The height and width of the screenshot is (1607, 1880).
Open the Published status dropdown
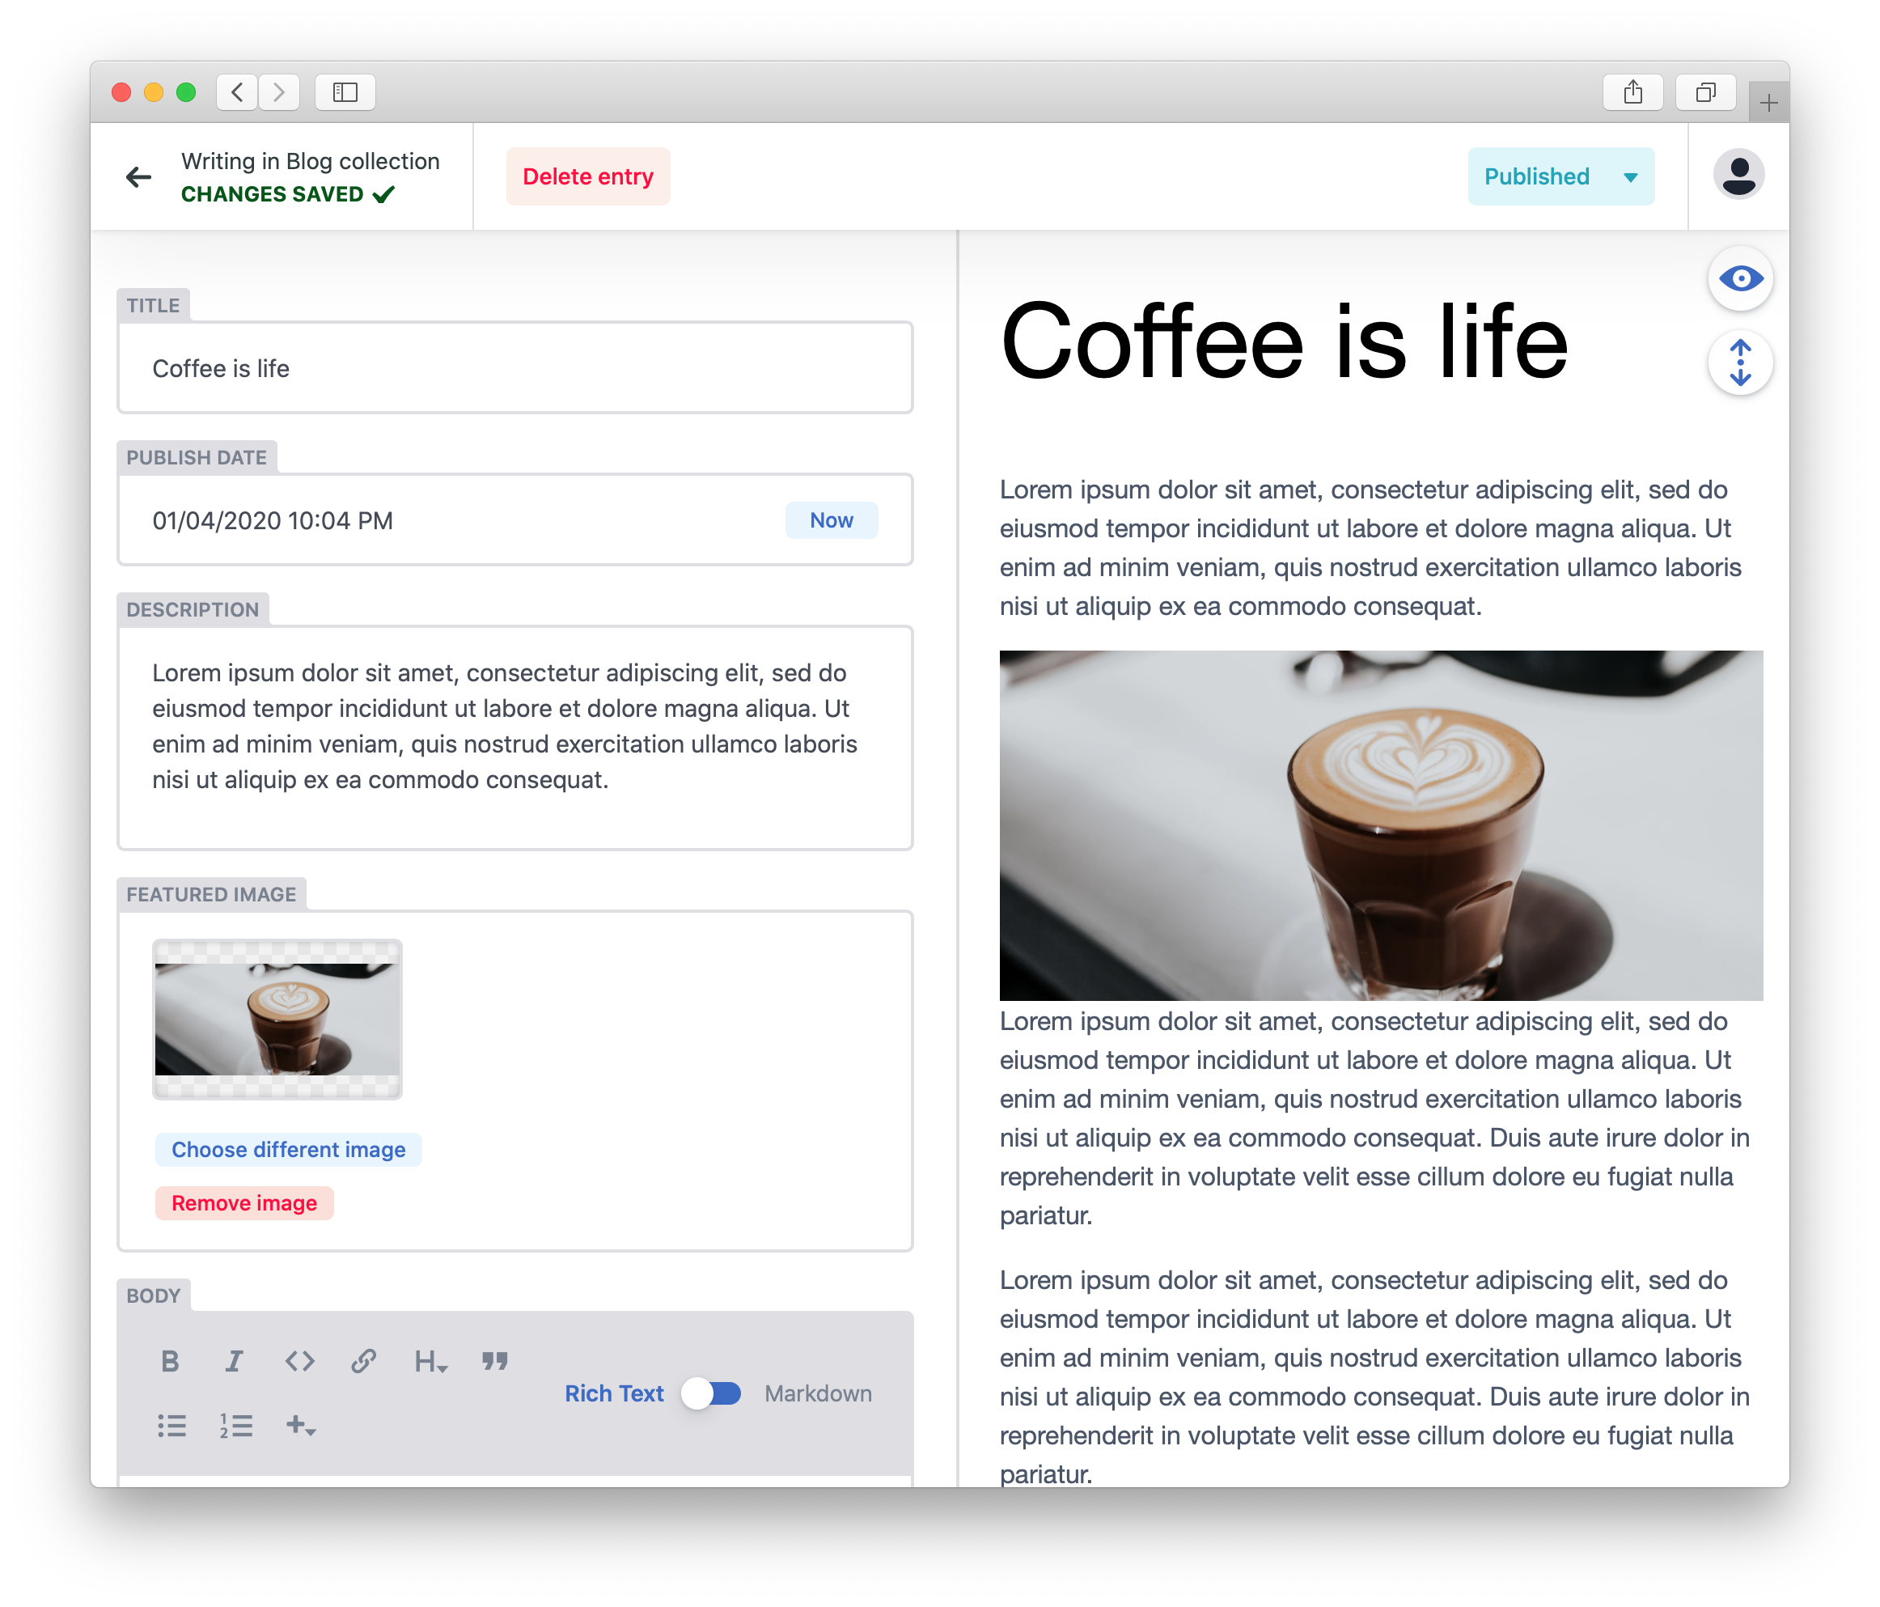coord(1560,176)
